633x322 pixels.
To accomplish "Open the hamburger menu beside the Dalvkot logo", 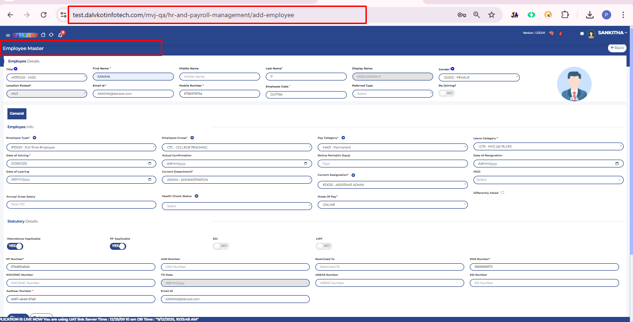I will [8, 35].
